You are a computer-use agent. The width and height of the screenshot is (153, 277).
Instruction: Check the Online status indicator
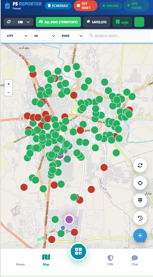(x=111, y=6)
